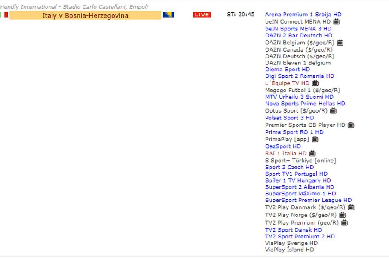Screen dimensions: 389x259
Task: Open SuperSport 2 Albania HD link
Action: 300,187
